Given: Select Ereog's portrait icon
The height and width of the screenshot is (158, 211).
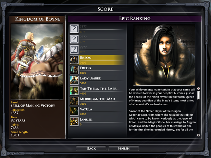Looking at the screenshot, I should click(x=74, y=70).
